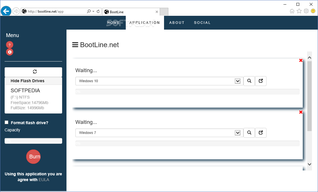The image size is (318, 192).
Task: Open address bar dropdown arrow
Action: [x=93, y=11]
